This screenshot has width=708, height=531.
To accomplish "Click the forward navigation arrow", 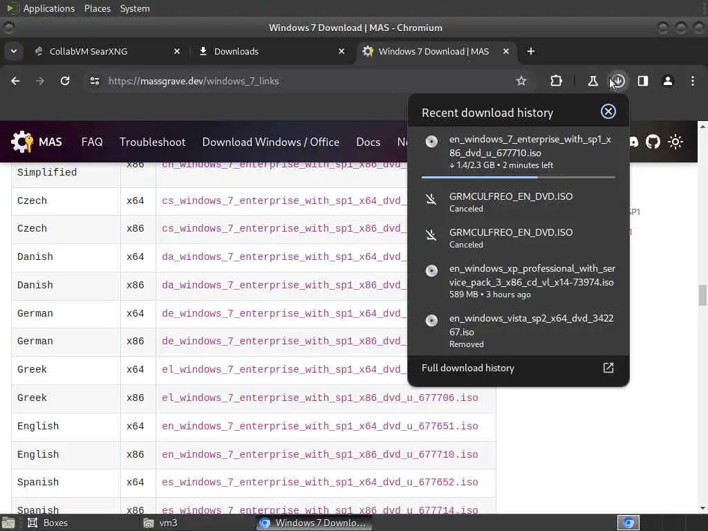I will coord(40,82).
